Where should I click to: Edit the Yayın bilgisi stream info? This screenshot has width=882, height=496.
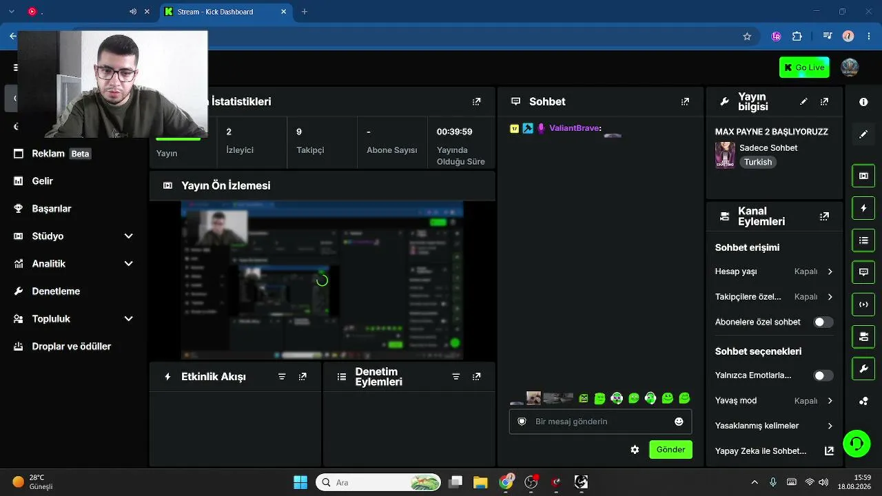pos(803,101)
